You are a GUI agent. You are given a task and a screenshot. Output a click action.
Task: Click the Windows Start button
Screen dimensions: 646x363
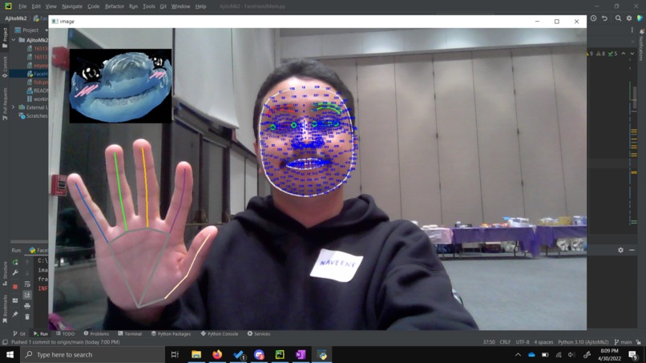pos(10,354)
